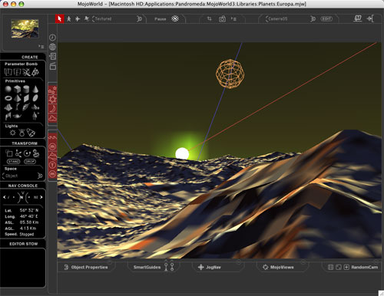Click the Speed Stopped readout
Image resolution: width=384 pixels, height=296 pixels.
pos(19,234)
